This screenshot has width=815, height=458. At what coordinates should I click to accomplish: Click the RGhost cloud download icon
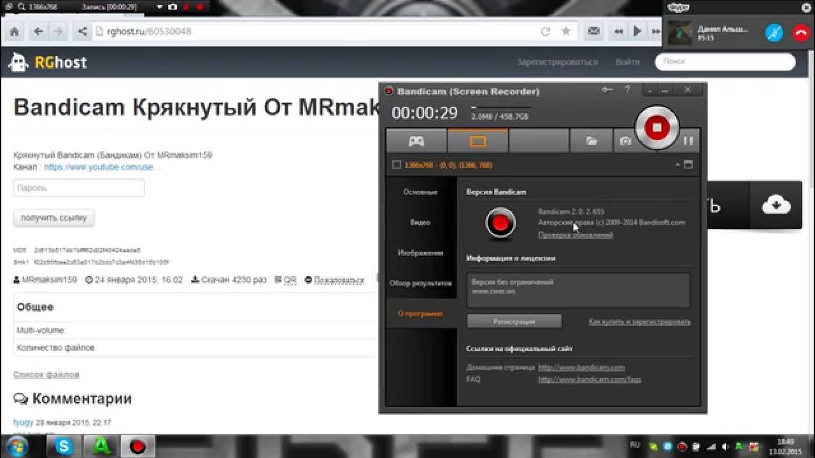click(776, 205)
